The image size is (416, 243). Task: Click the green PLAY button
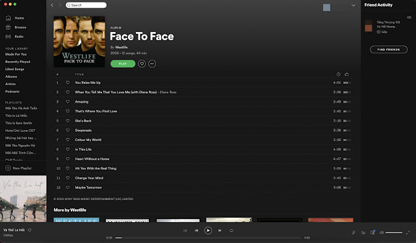pos(123,64)
